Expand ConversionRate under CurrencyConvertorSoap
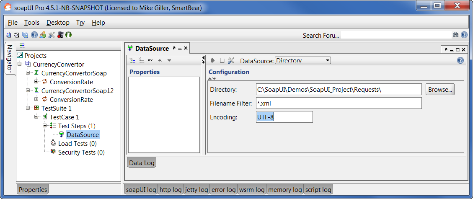 tap(36, 82)
